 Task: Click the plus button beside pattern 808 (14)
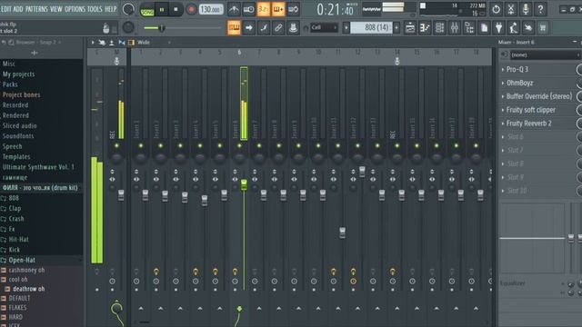coord(396,27)
